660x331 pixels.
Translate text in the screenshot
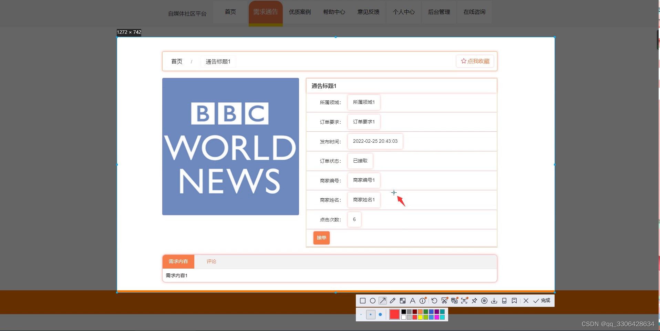454,301
